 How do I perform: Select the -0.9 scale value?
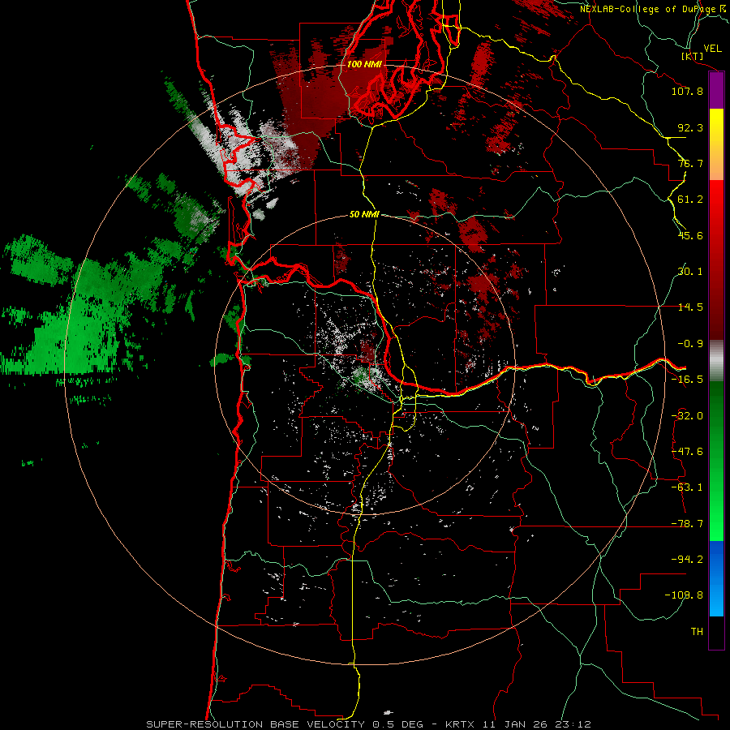coord(690,344)
